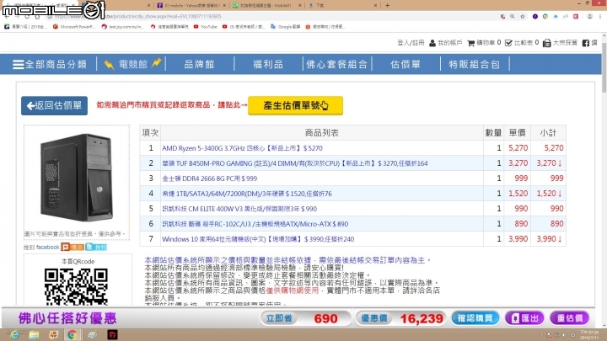This screenshot has height=341, width=607.
Task: Click the Chrome icon in the taskbar
Action: point(72,335)
